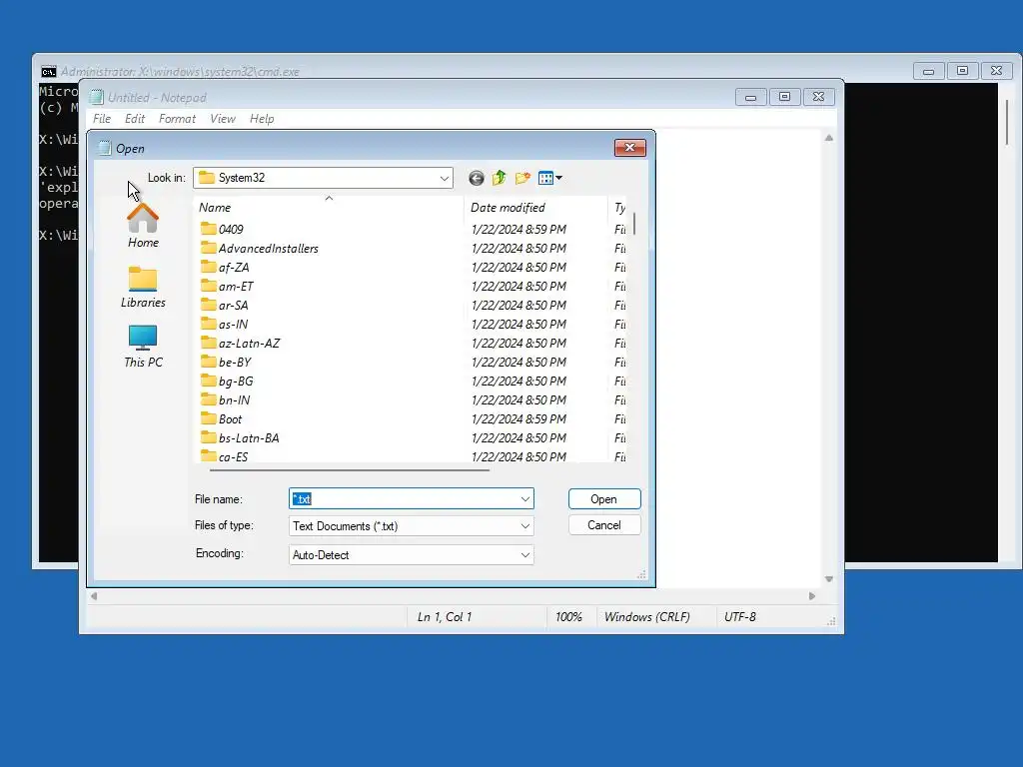Maximize the Notepad window
This screenshot has width=1023, height=767.
coord(785,97)
